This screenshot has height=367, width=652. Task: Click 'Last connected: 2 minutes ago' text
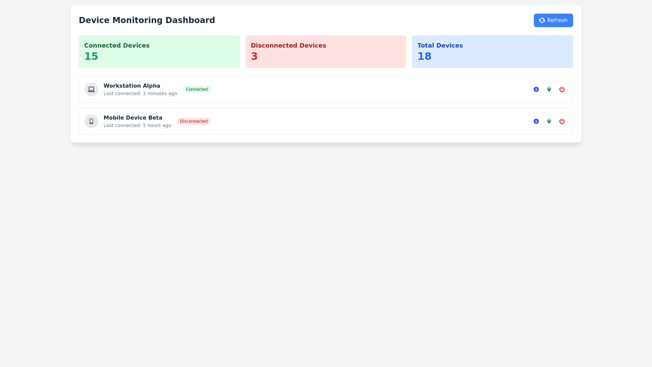[x=140, y=93]
